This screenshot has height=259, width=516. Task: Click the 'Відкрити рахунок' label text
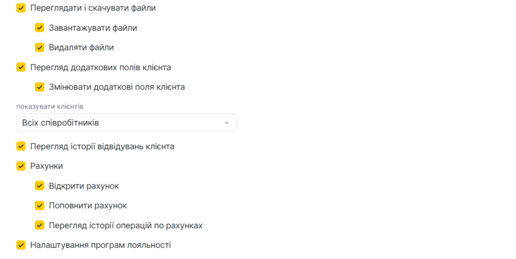pos(84,186)
